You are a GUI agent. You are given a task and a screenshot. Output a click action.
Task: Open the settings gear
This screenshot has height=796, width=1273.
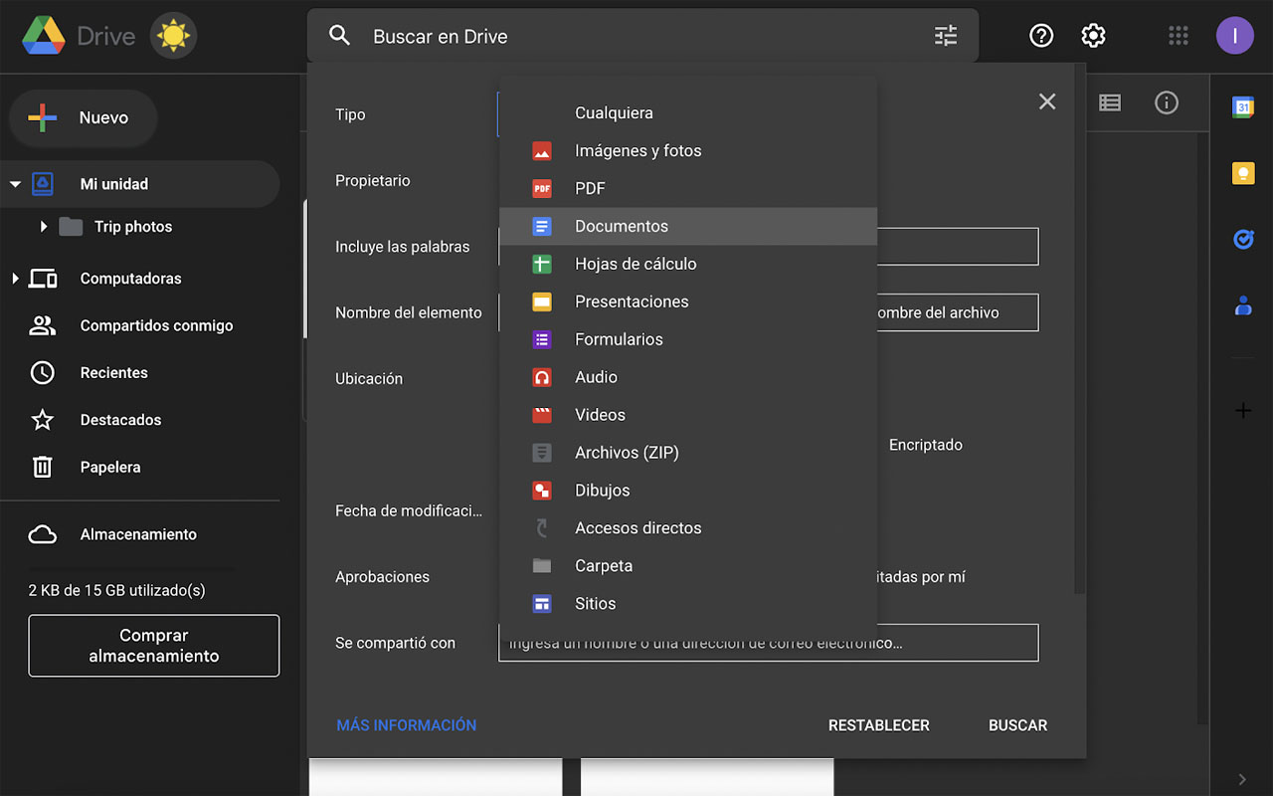click(1093, 36)
